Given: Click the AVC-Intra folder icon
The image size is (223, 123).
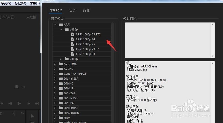Looking at the screenshot, I should (61, 64).
